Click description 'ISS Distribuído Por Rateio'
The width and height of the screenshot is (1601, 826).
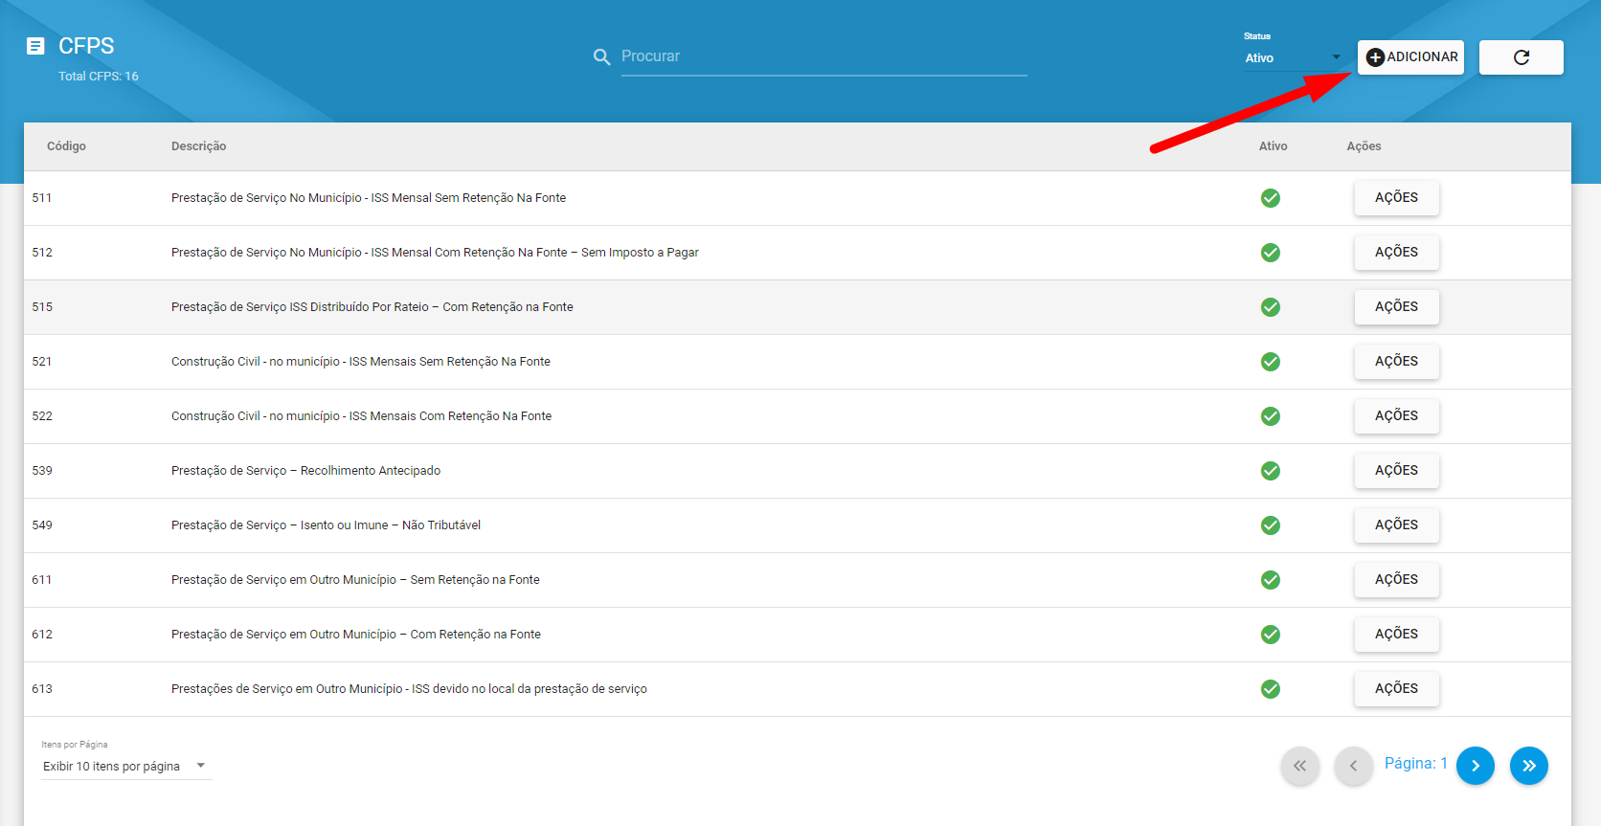click(x=372, y=307)
